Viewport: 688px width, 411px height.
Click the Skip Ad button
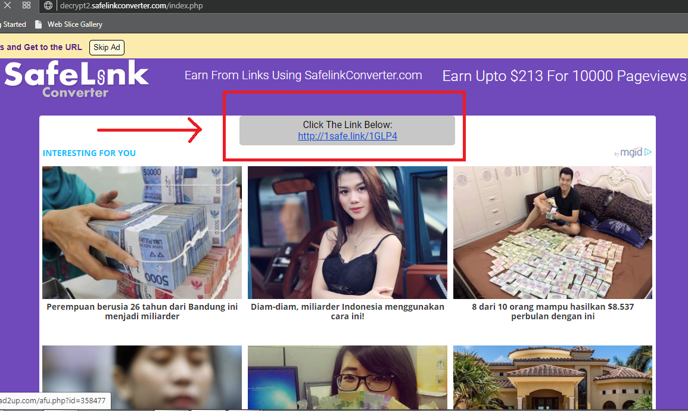point(107,48)
